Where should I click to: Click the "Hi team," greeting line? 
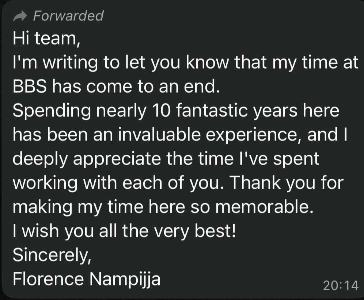46,38
